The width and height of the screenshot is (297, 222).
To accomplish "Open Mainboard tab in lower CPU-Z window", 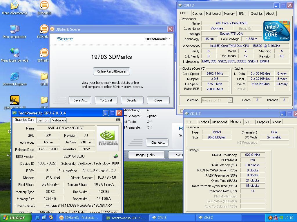I will 220,122.
